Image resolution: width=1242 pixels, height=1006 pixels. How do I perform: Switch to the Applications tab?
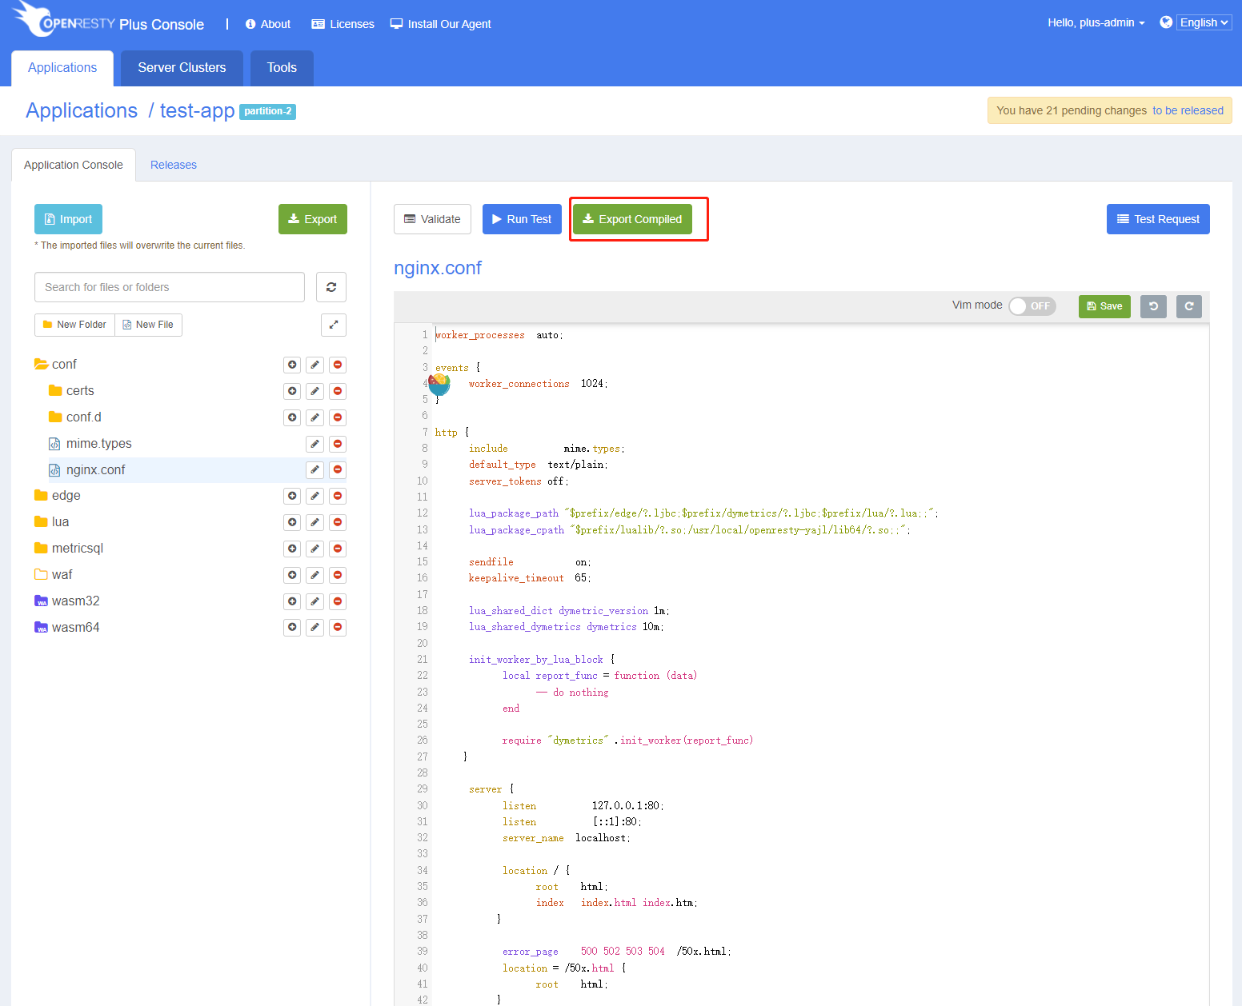(62, 68)
